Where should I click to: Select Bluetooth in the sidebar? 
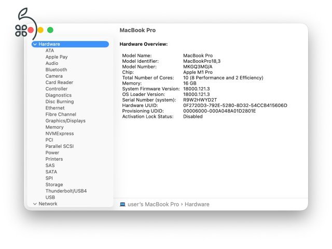click(x=56, y=70)
